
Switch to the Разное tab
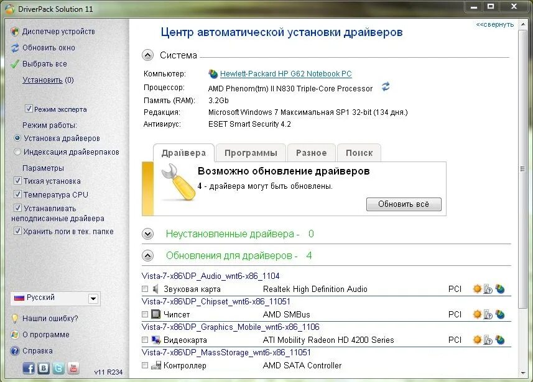point(312,153)
